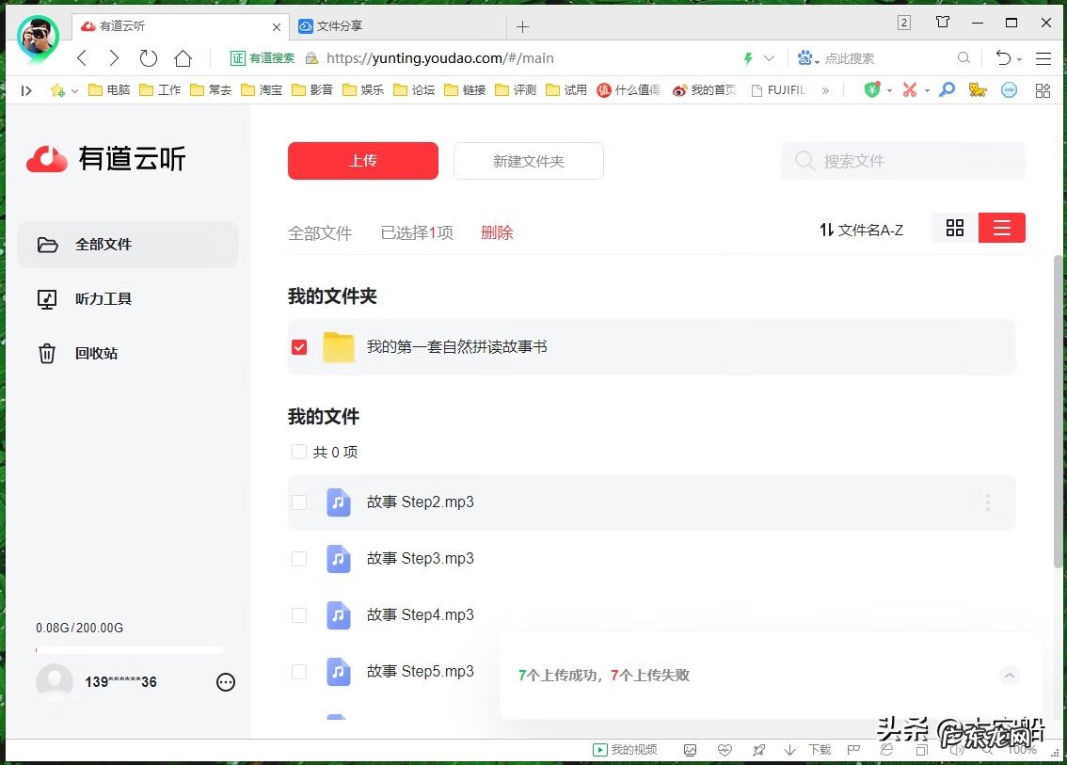Switch to grid view for files
Image resolution: width=1067 pixels, height=765 pixels.
[x=955, y=228]
